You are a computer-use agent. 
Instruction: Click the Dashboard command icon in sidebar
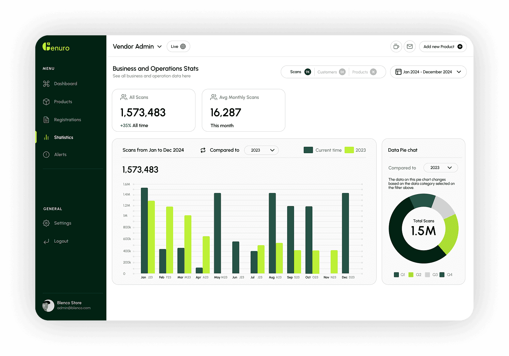(x=46, y=84)
